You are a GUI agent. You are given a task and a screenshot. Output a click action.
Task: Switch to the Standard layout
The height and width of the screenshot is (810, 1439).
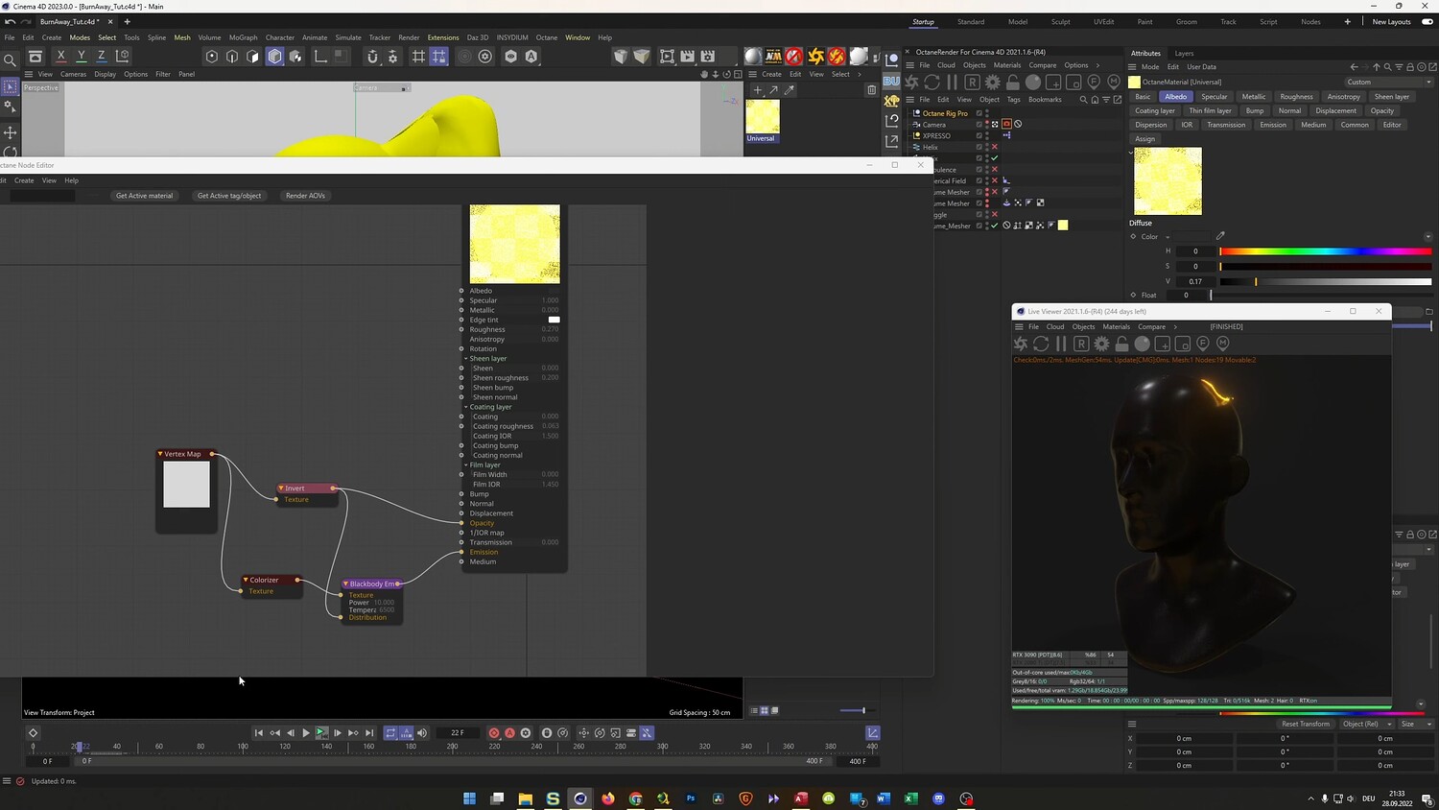tap(971, 22)
